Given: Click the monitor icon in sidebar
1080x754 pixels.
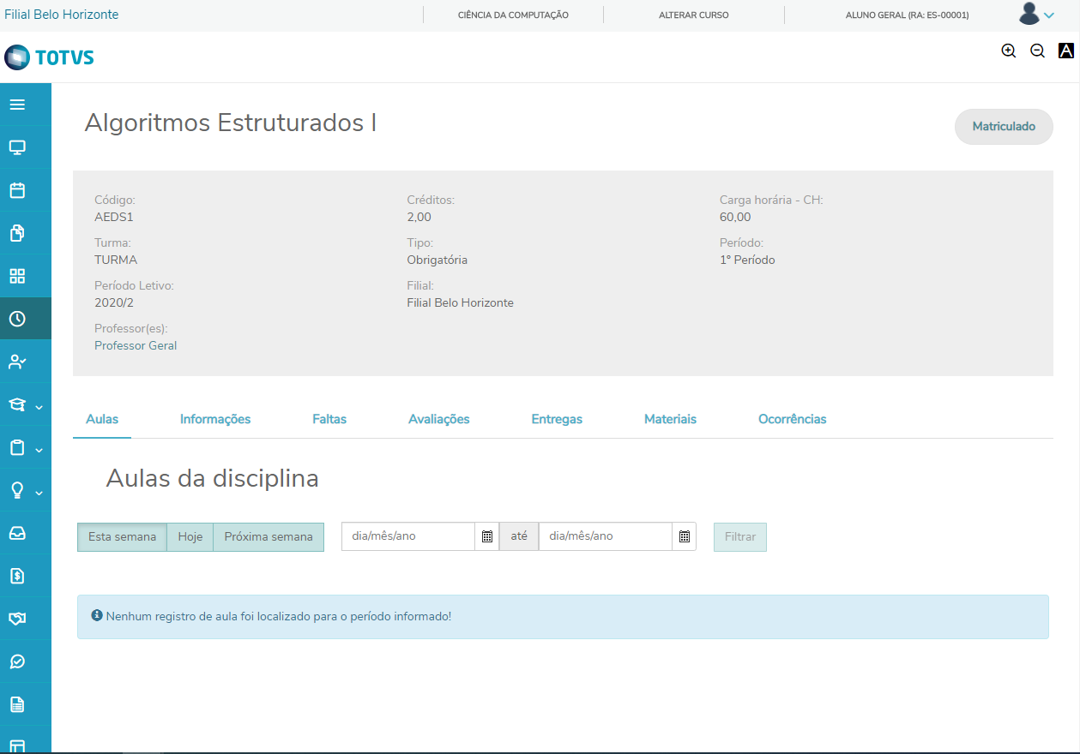Looking at the screenshot, I should (17, 147).
